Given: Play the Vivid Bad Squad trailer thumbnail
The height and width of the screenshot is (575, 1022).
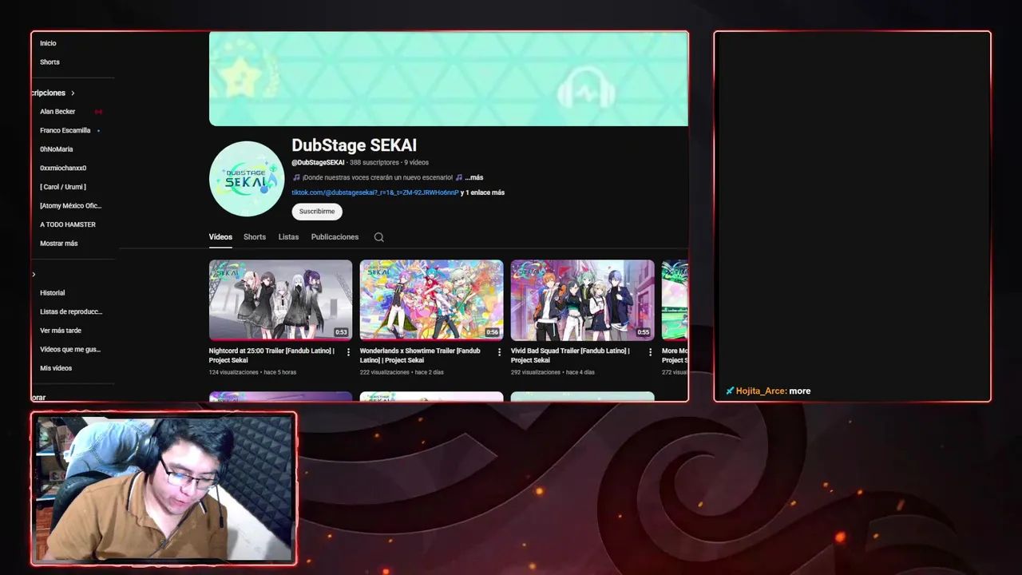Looking at the screenshot, I should [x=582, y=300].
